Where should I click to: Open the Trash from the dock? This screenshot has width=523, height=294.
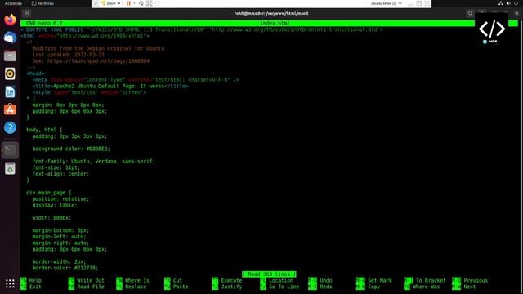pyautogui.click(x=10, y=168)
